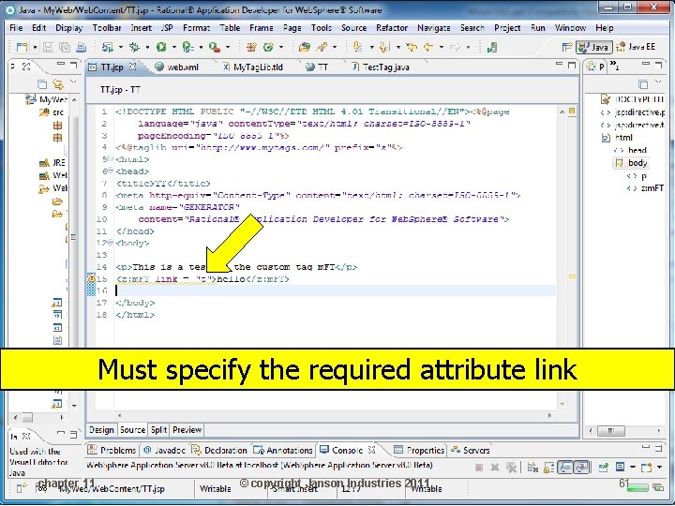Open the Problems view tab
675x506 pixels.
(112, 450)
